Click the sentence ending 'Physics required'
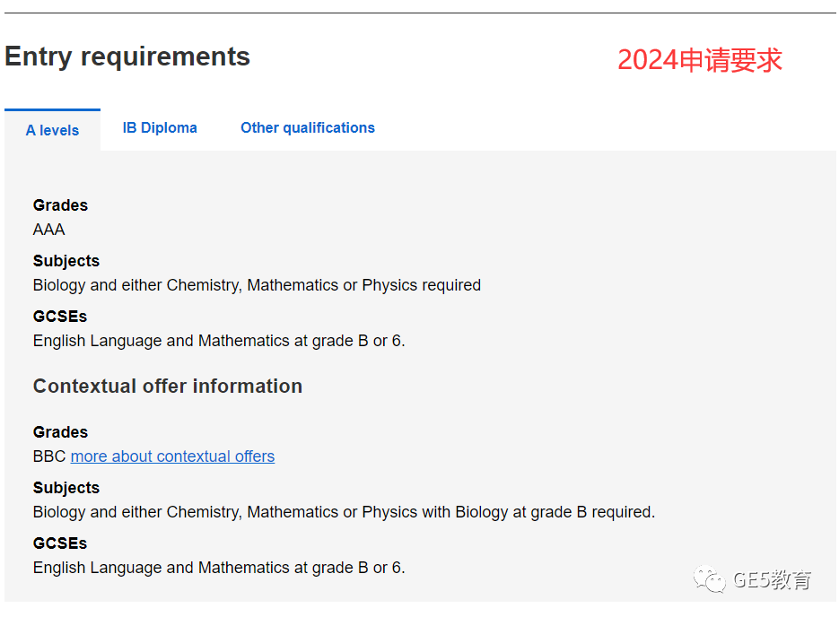The height and width of the screenshot is (617, 839). [257, 285]
